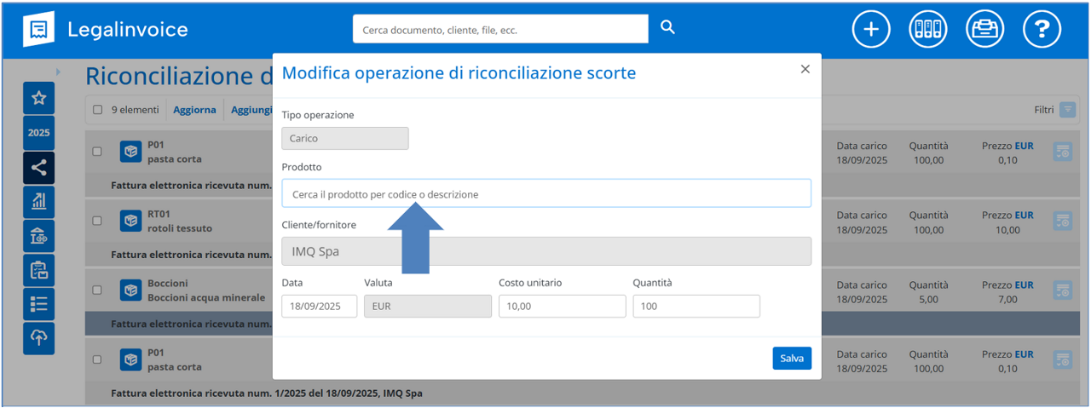Expand the sidebar with the small arrow
Image resolution: width=1091 pixels, height=408 pixels.
pos(58,72)
